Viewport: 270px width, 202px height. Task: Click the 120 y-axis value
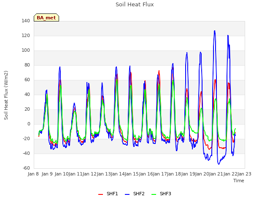pyautogui.click(x=26, y=35)
